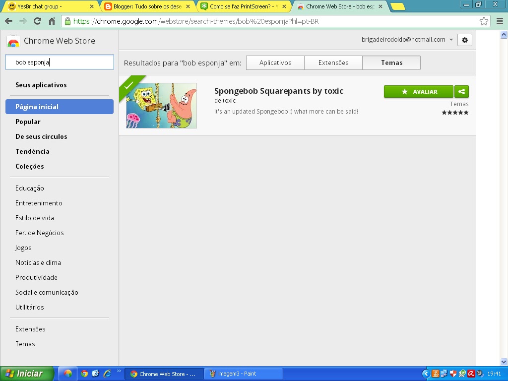The width and height of the screenshot is (508, 381).
Task: Click the green padlock security icon
Action: tap(67, 21)
